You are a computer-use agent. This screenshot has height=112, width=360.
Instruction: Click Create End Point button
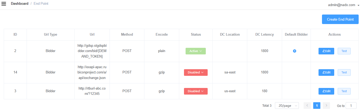point(340,19)
